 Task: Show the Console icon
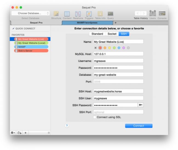[x=162, y=13]
